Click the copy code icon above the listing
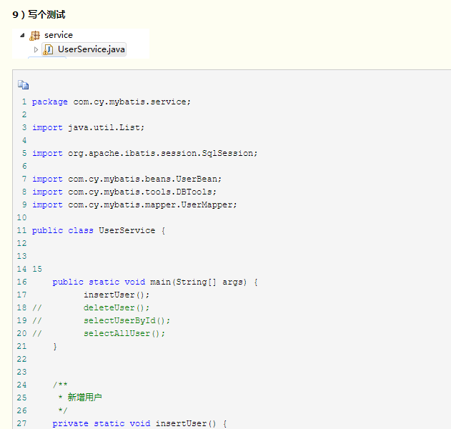 click(23, 85)
